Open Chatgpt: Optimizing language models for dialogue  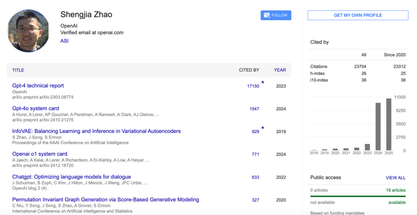tap(71, 177)
